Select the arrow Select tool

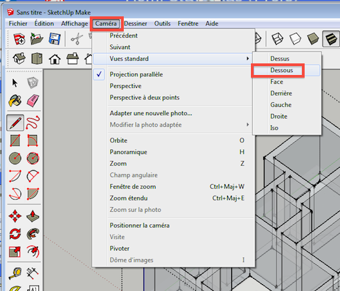pyautogui.click(x=15, y=83)
